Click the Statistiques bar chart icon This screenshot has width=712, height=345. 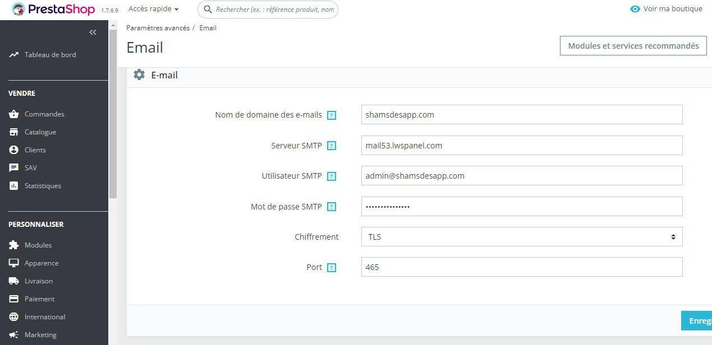point(14,186)
